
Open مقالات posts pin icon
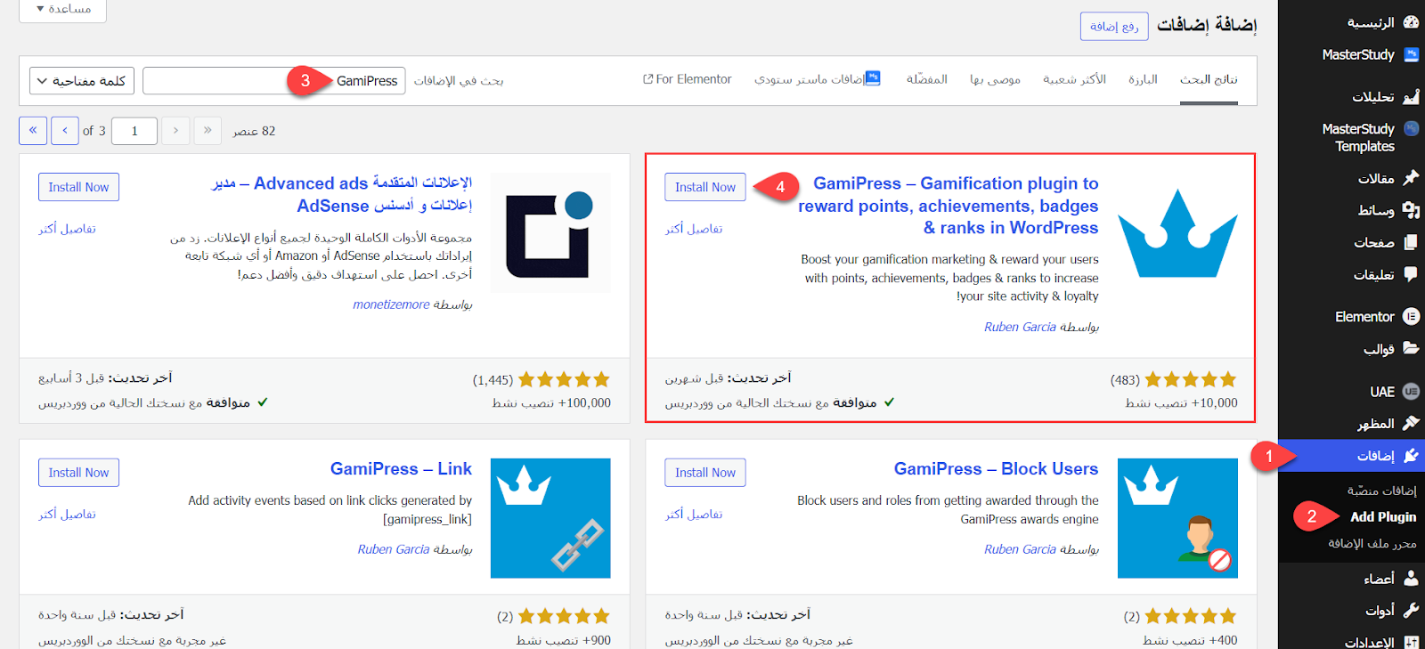[1411, 178]
